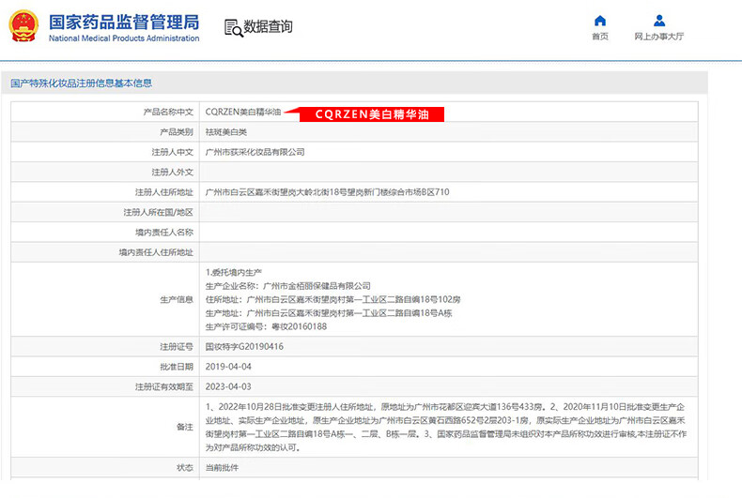Select the 生产企业名称 line
The image size is (742, 498).
point(287,286)
